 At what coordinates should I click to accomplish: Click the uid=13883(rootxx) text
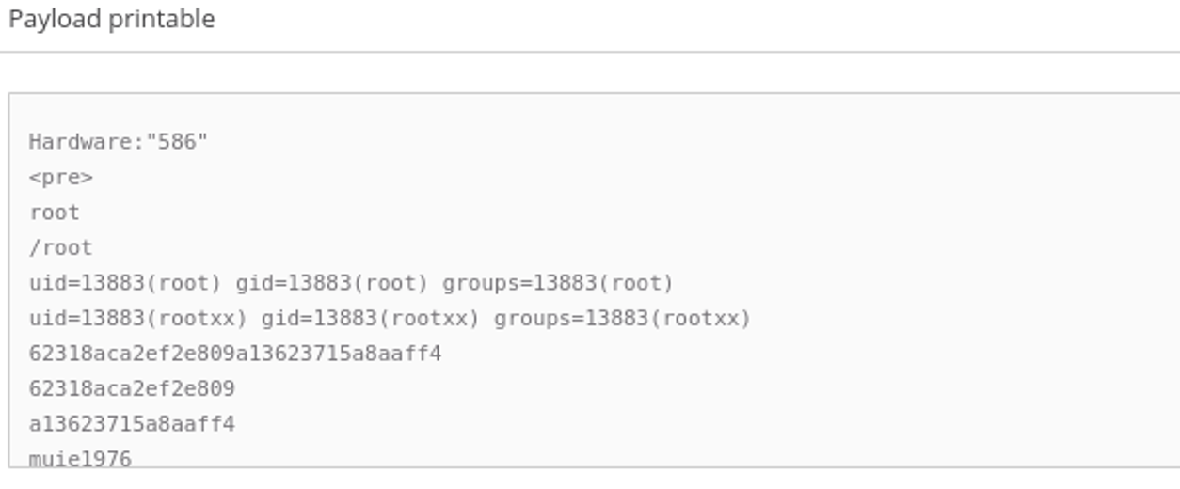[x=138, y=319]
